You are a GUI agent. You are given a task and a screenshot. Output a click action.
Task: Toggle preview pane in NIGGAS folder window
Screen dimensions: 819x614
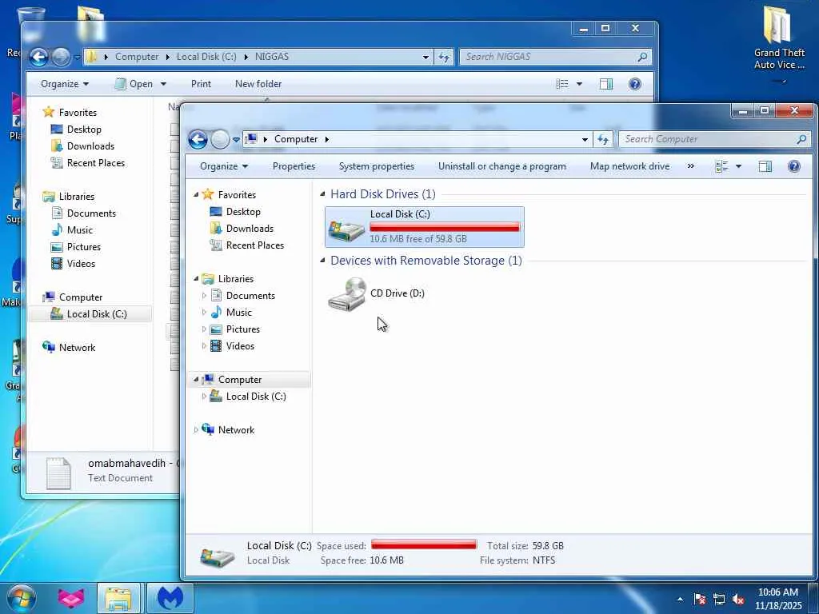tap(606, 84)
